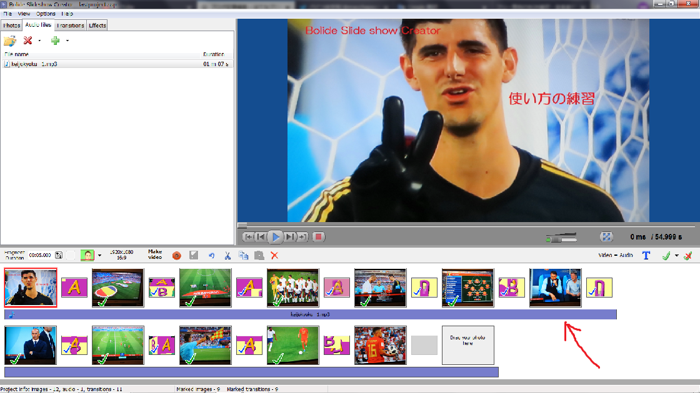This screenshot has width=700, height=393.
Task: Adjust the preview volume slider
Action: pyautogui.click(x=562, y=238)
